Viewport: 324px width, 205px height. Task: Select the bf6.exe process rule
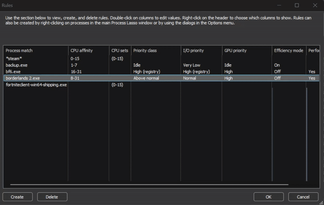pos(13,71)
